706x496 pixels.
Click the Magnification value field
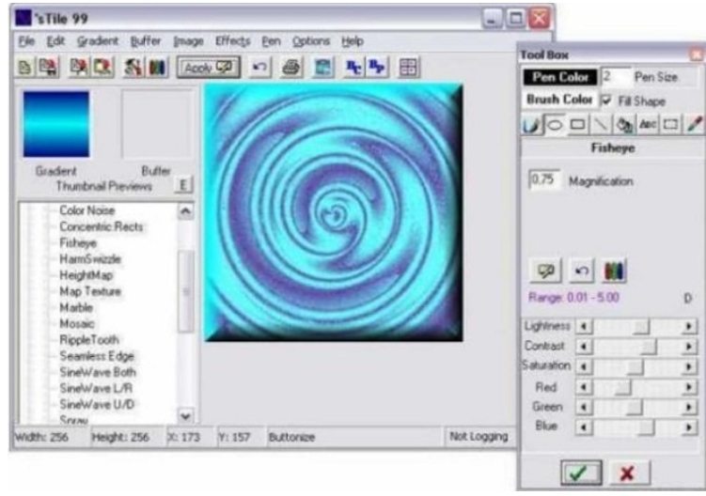[541, 180]
